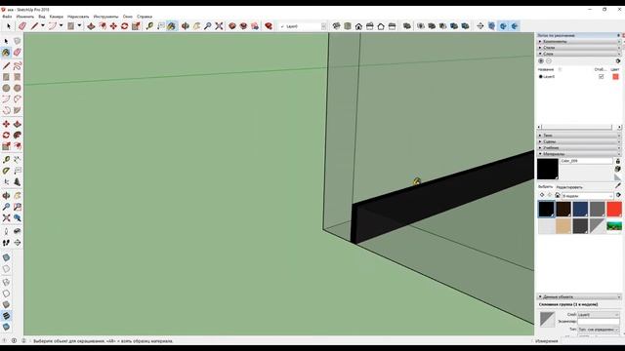Open the Line tool dropdown arrow
Image resolution: width=625 pixels, height=351 pixels.
[43, 26]
